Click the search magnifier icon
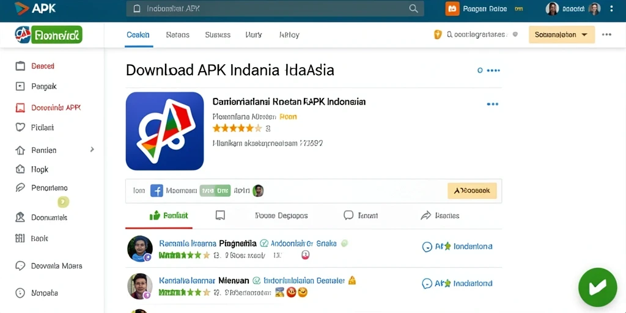626x313 pixels. point(414,9)
